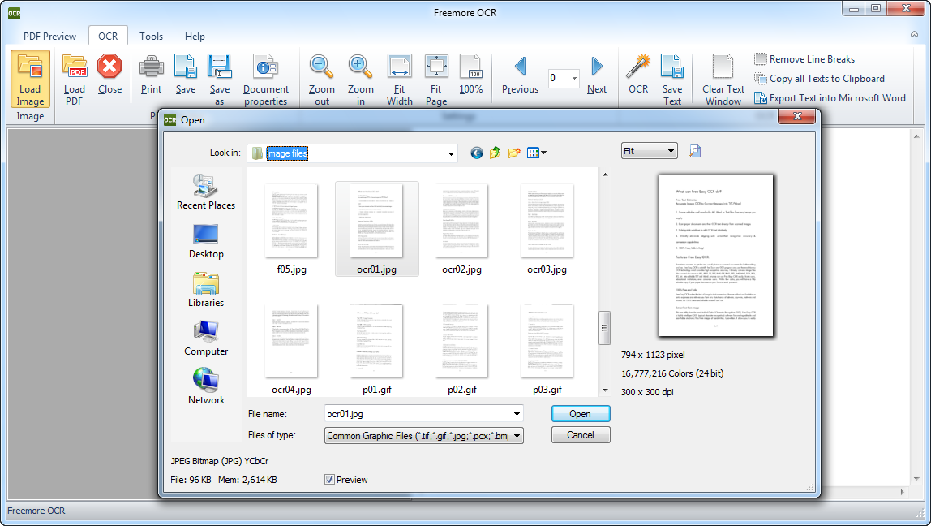Select Fit Width view
The width and height of the screenshot is (931, 526).
point(400,79)
